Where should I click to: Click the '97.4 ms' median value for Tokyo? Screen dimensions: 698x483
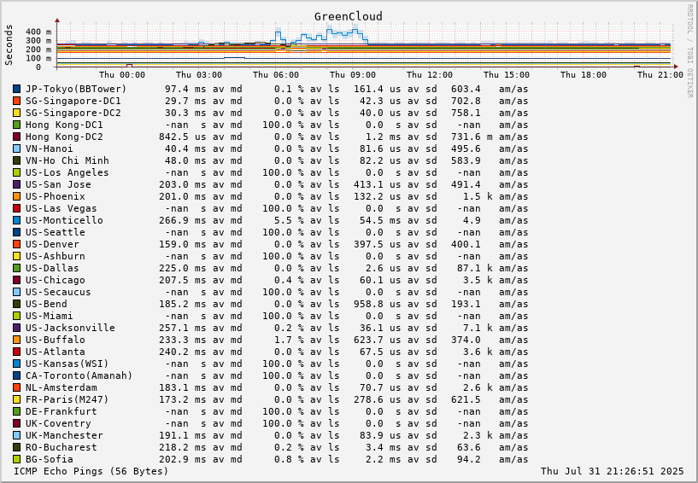click(185, 89)
